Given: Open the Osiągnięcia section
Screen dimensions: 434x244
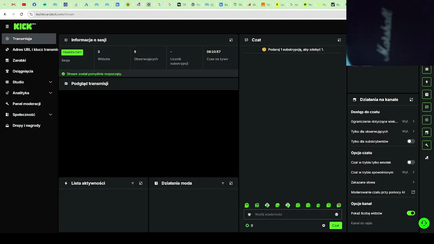Looking at the screenshot, I should (x=29, y=71).
